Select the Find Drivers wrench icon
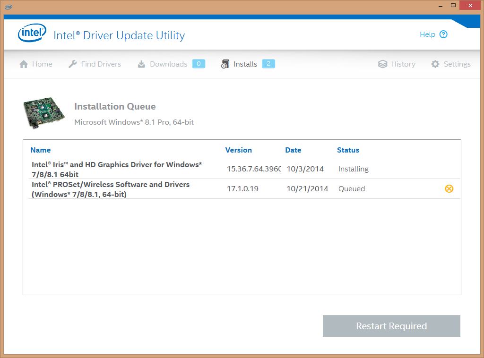Image resolution: width=484 pixels, height=358 pixels. 72,64
